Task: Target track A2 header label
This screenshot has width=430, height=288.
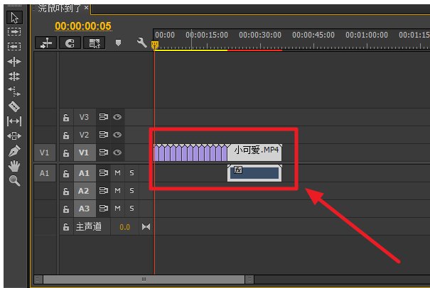Action: (x=84, y=191)
